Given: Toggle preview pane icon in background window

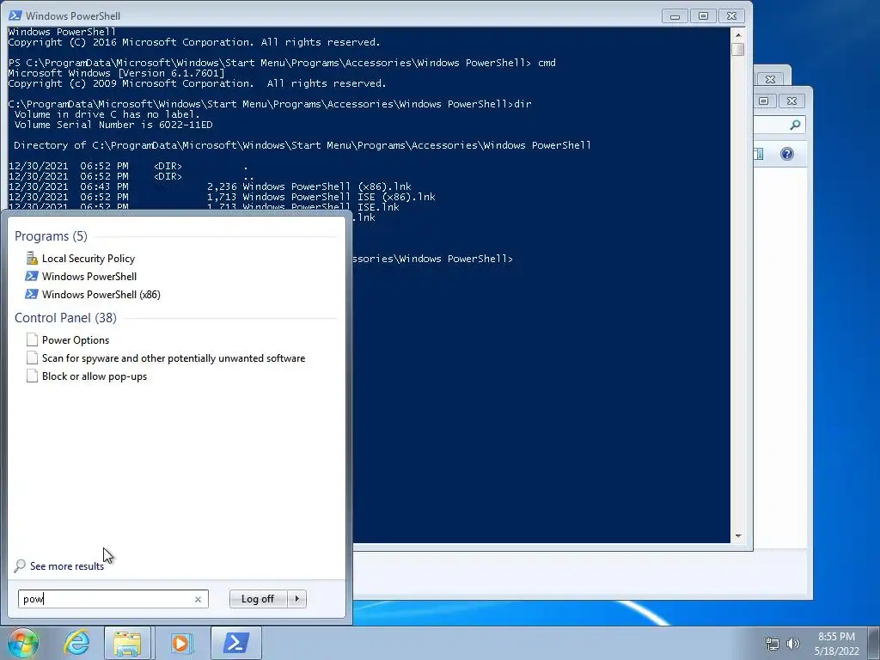Looking at the screenshot, I should pyautogui.click(x=758, y=154).
